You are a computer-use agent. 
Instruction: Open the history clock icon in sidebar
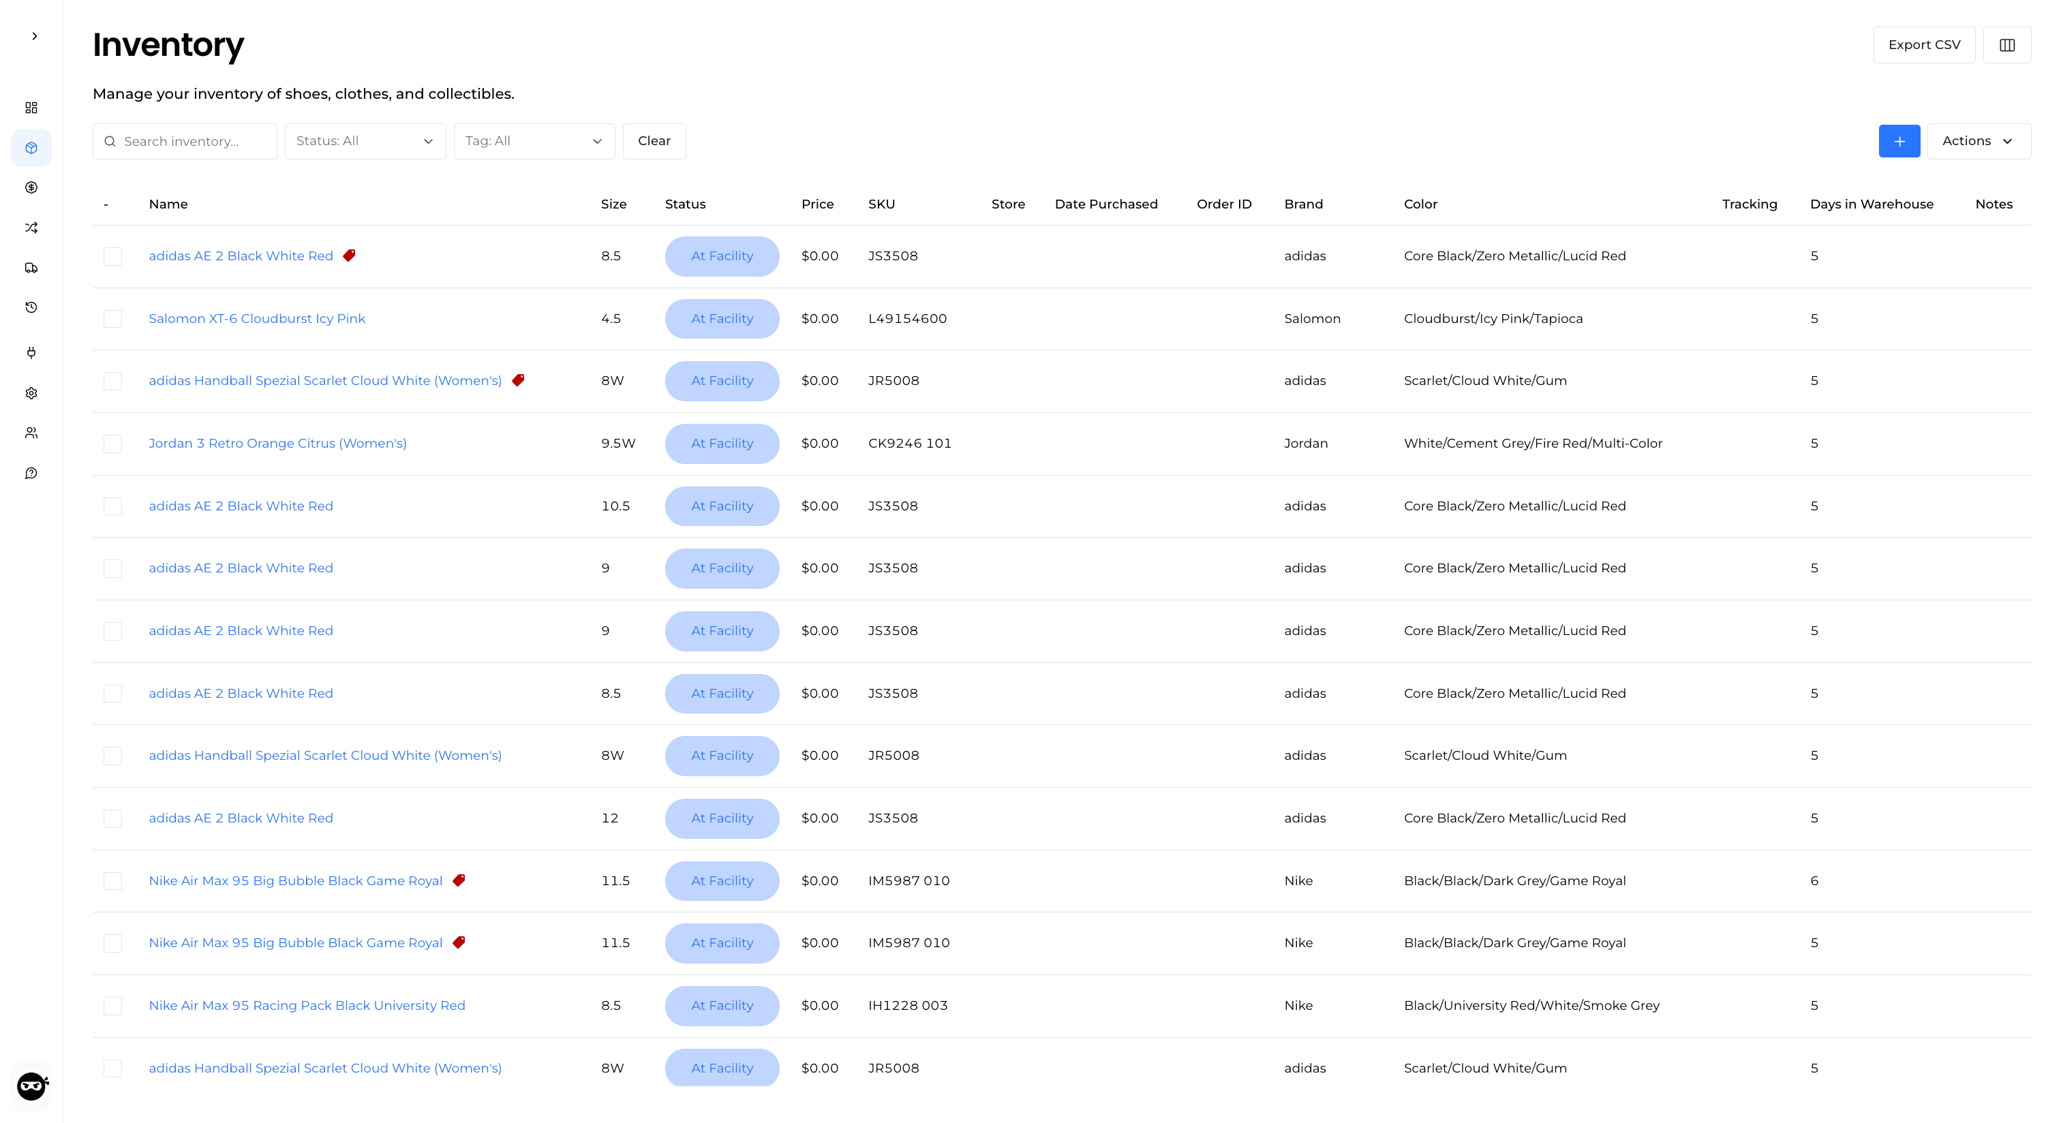[31, 307]
